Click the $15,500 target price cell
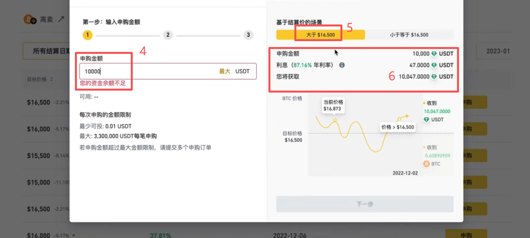Image resolution: width=530 pixels, height=238 pixels. pos(39,156)
